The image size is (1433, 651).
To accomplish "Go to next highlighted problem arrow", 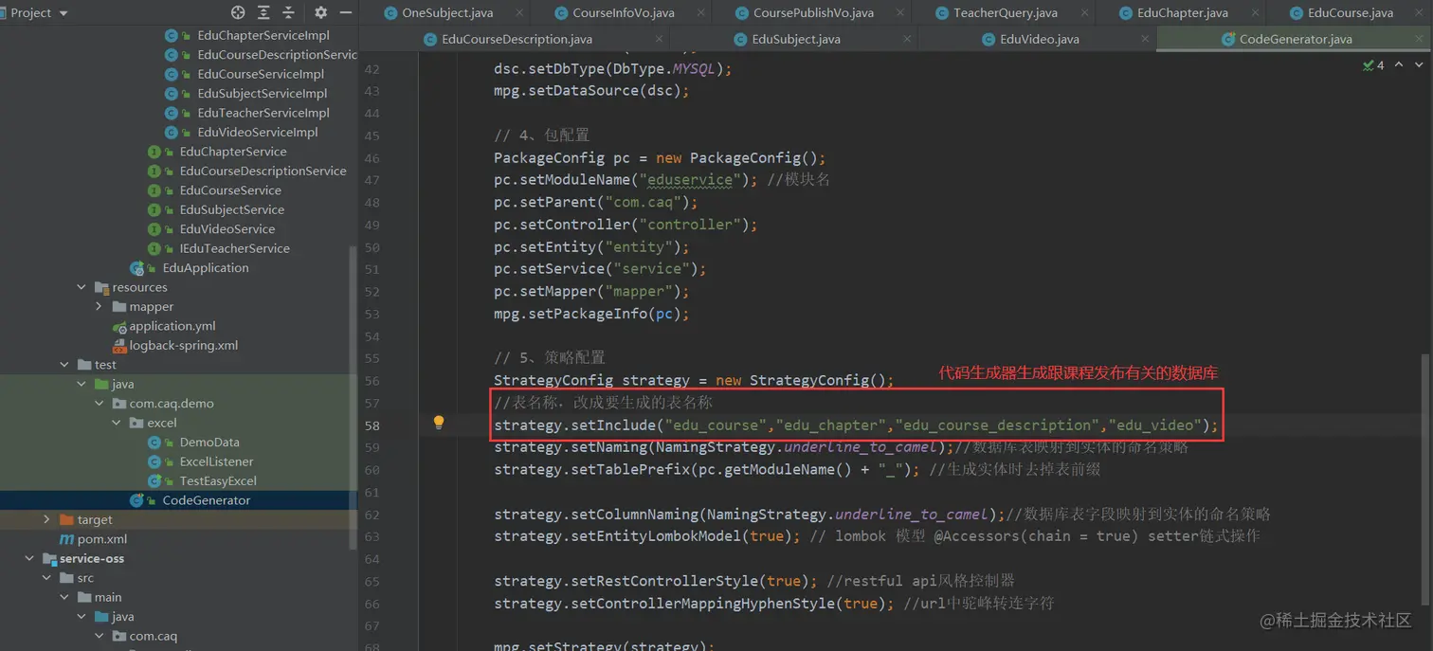I will [1419, 65].
